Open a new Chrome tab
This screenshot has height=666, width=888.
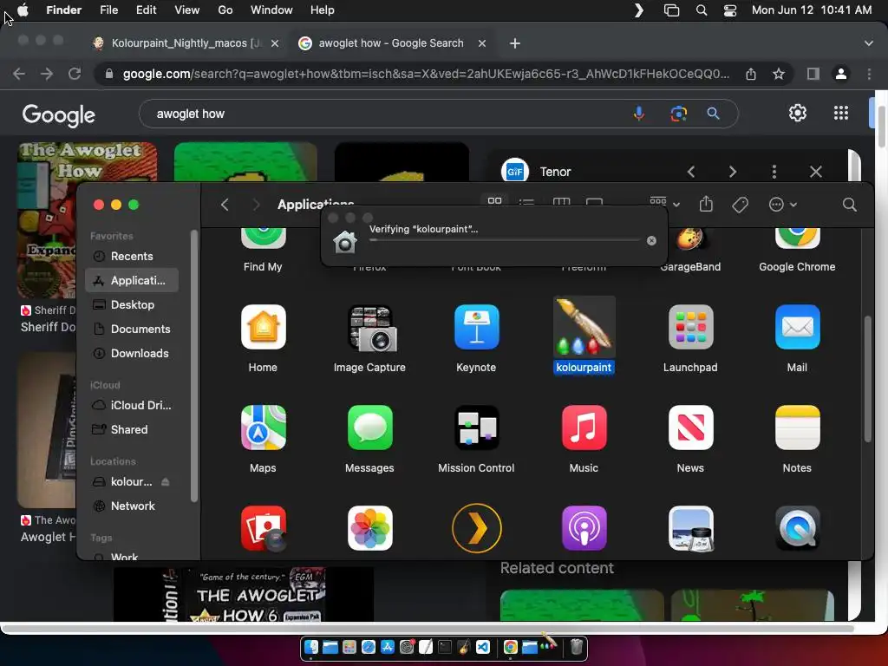515,43
